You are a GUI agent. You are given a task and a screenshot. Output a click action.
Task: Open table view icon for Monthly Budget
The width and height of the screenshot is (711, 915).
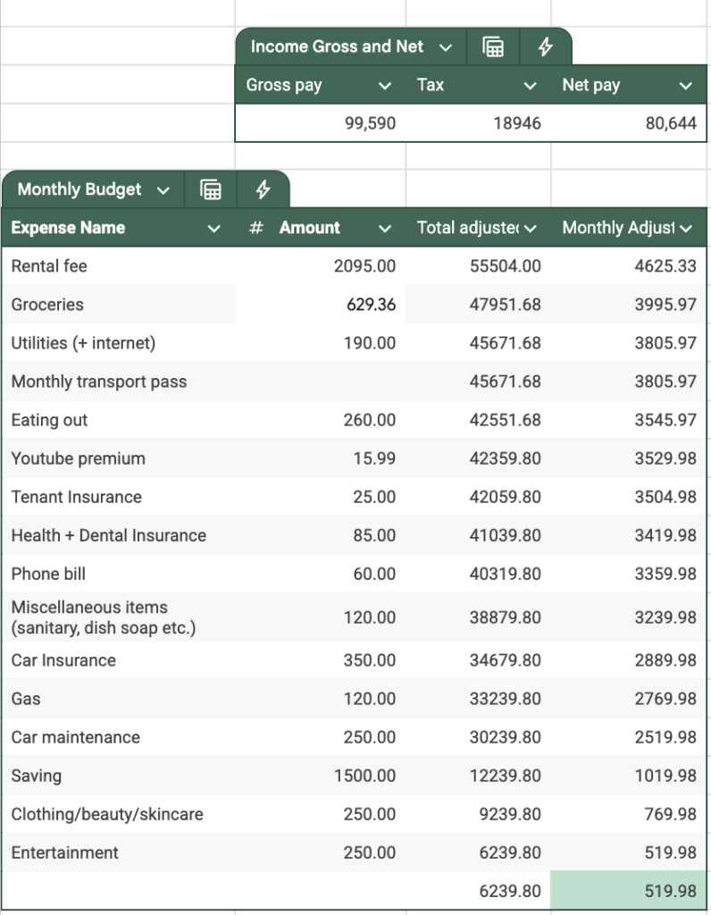211,189
